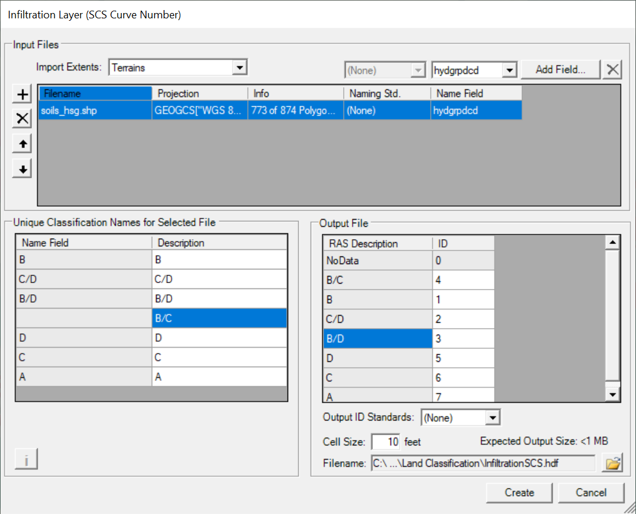Image resolution: width=636 pixels, height=514 pixels.
Task: Select the B/C description cell
Action: pyautogui.click(x=219, y=318)
